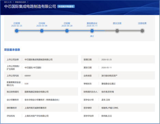Viewport: 160px width, 124px height.
Task: Click the 已问询 2026-03-09 timeline node
Action: click(42, 31)
